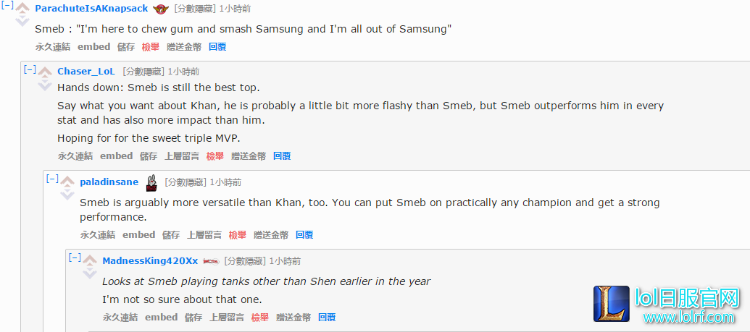The width and height of the screenshot is (750, 332).
Task: Collapse paladinsane's comment thread
Action: point(52,179)
